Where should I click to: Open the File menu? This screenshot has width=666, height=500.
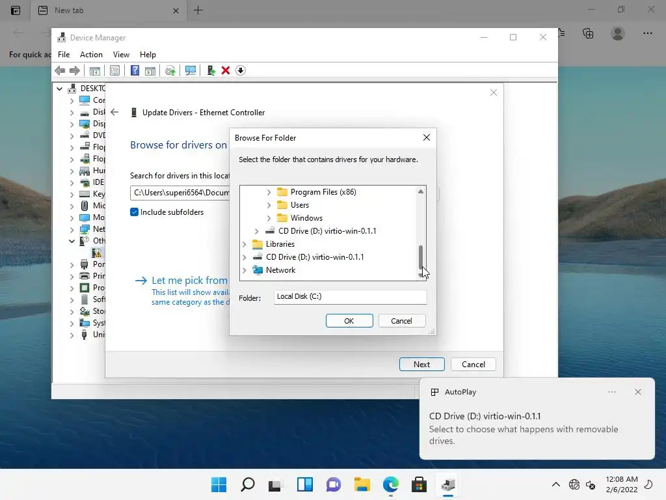64,55
